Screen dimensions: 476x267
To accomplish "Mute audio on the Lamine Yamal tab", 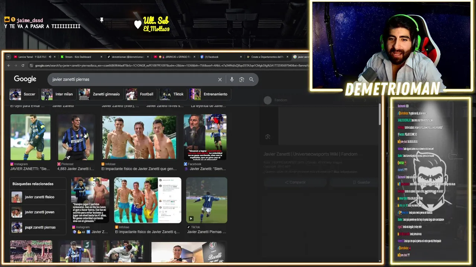I will coord(49,57).
